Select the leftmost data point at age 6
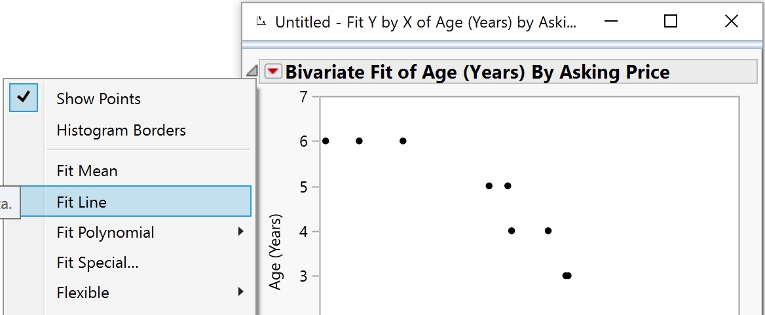This screenshot has width=765, height=315. [326, 141]
